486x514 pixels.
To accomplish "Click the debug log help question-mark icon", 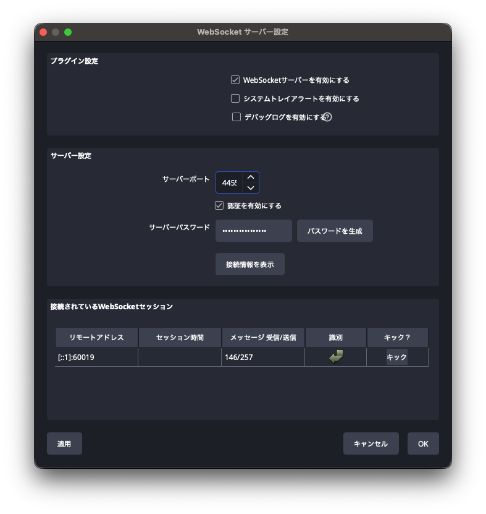I will pyautogui.click(x=327, y=117).
